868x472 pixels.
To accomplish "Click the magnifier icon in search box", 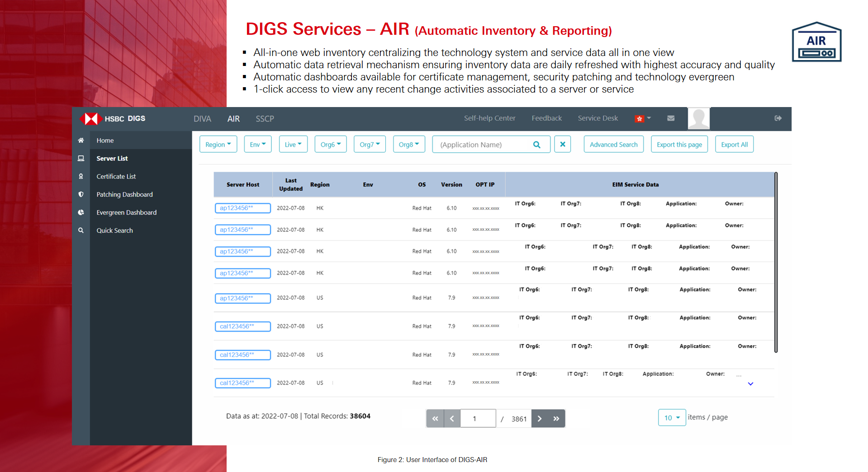I will click(x=537, y=145).
